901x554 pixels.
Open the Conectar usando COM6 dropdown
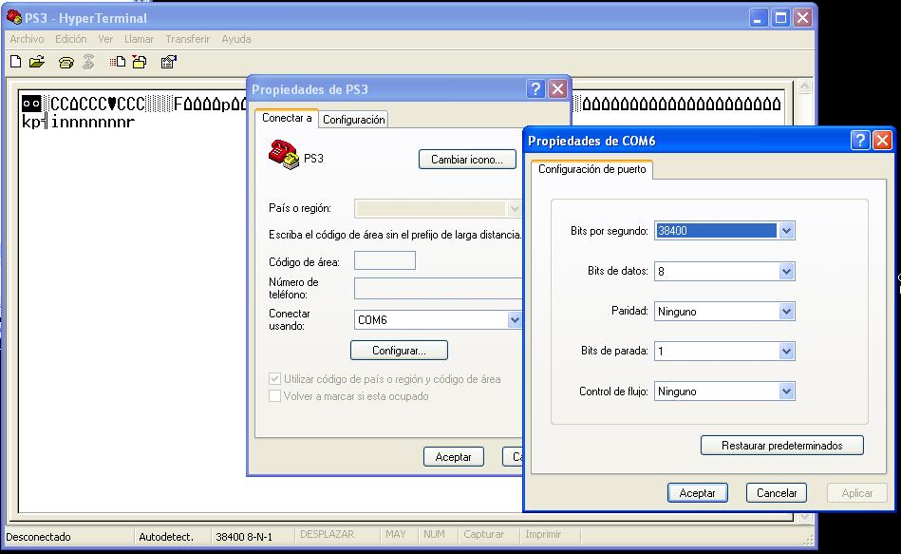(515, 320)
